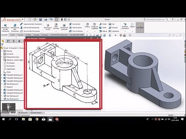This screenshot has width=186, height=139.
Task: Open the Hareket Etüdü 1 tab
Action: click(36, 113)
